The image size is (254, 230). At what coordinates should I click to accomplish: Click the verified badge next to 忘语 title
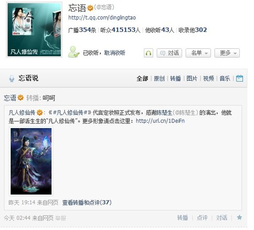(x=90, y=8)
